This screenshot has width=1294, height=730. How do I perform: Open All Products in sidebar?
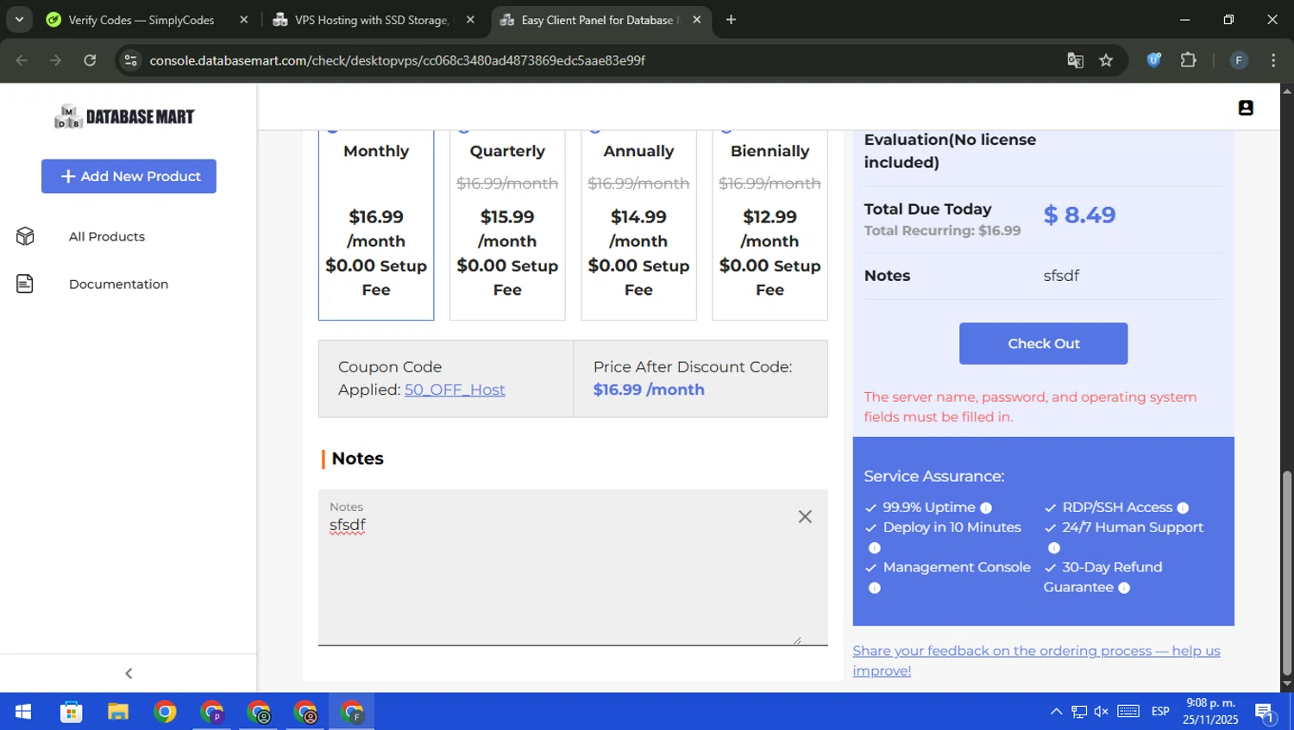click(107, 236)
